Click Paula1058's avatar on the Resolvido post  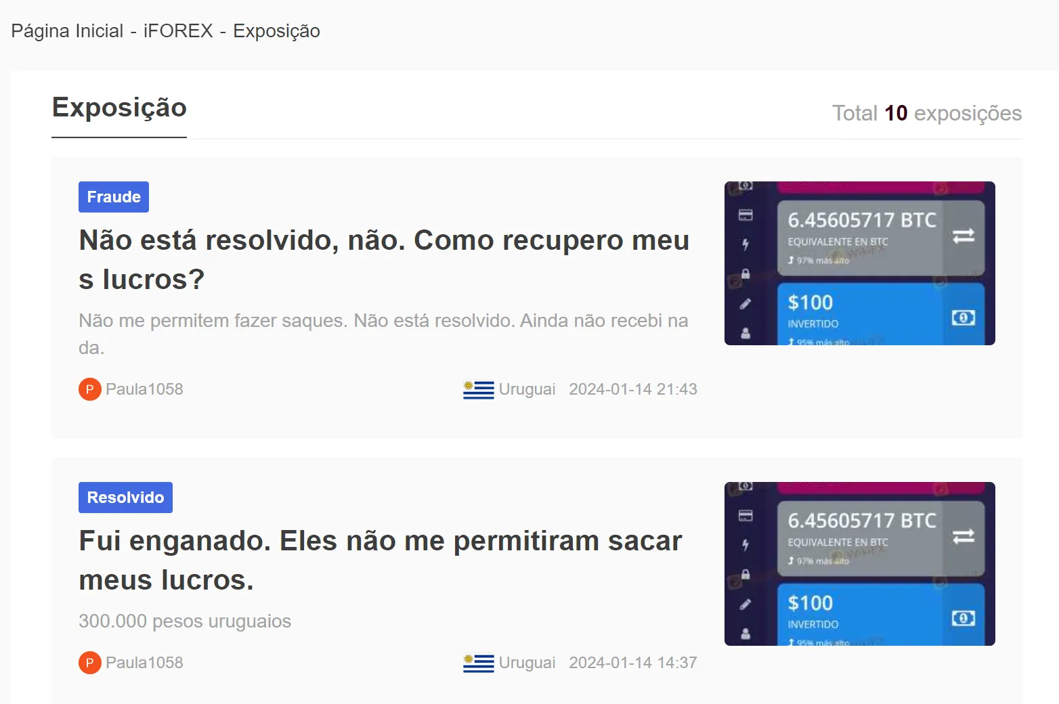pos(89,663)
